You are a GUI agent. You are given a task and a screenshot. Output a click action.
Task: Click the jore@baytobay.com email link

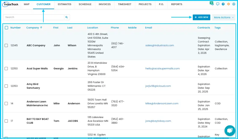click(158, 121)
